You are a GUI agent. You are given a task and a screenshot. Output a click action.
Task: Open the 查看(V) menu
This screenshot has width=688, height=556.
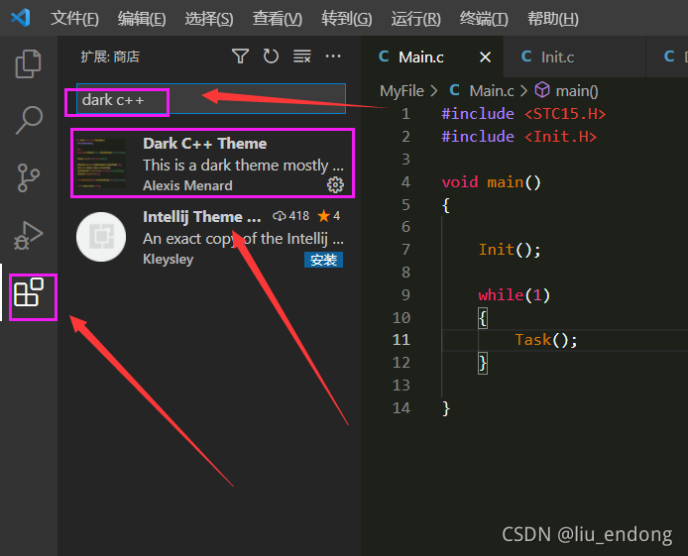(x=278, y=19)
